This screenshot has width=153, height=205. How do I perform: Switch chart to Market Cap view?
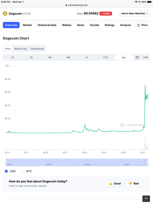tap(20, 49)
